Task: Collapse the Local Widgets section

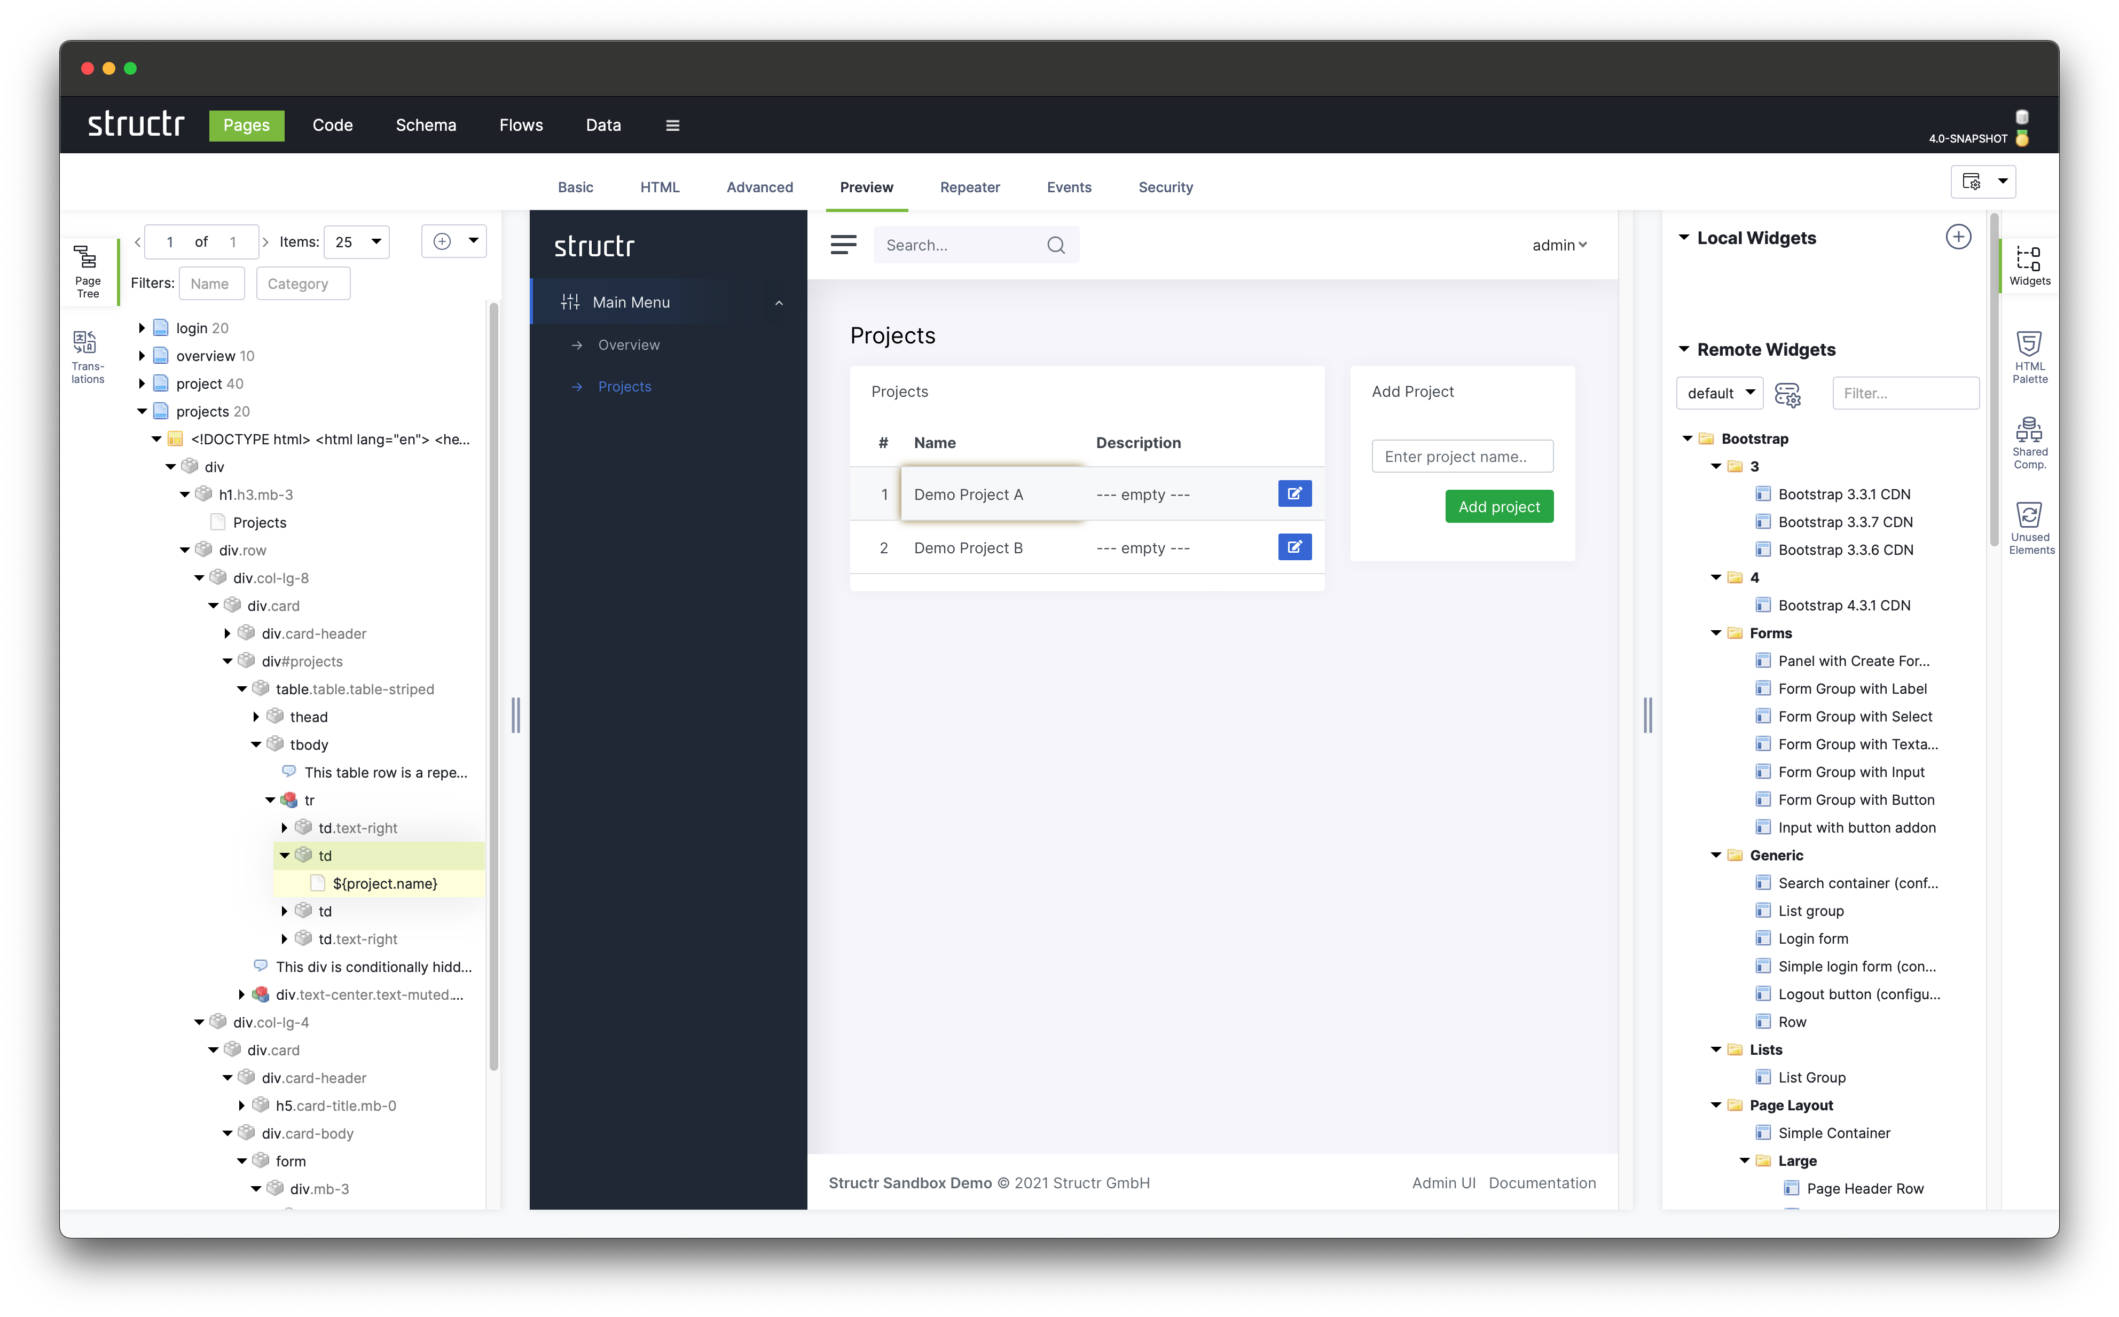Action: pyautogui.click(x=1684, y=238)
